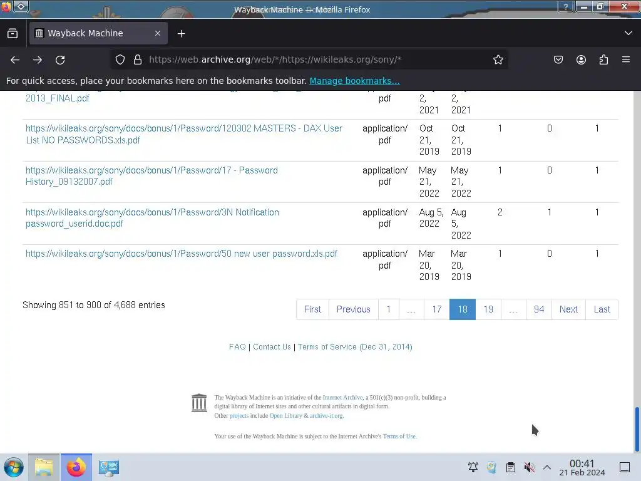The height and width of the screenshot is (481, 641).
Task: Click 'Showing 851 to 900 of 4,688 entries'
Action: pos(94,305)
